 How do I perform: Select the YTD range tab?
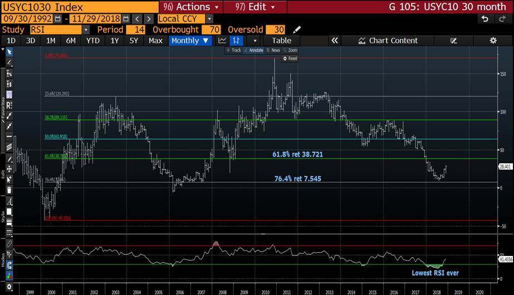tap(93, 41)
